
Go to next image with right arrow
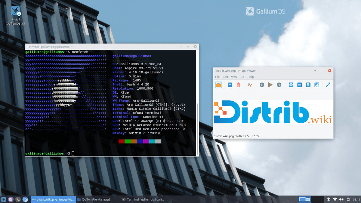tap(279, 85)
